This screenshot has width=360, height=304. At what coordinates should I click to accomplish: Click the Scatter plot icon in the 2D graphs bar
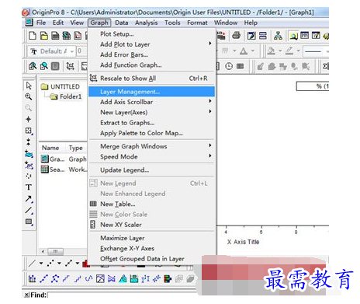click(50, 264)
